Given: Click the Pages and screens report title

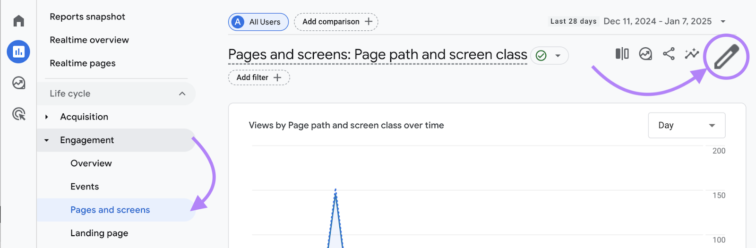Looking at the screenshot, I should pos(378,55).
